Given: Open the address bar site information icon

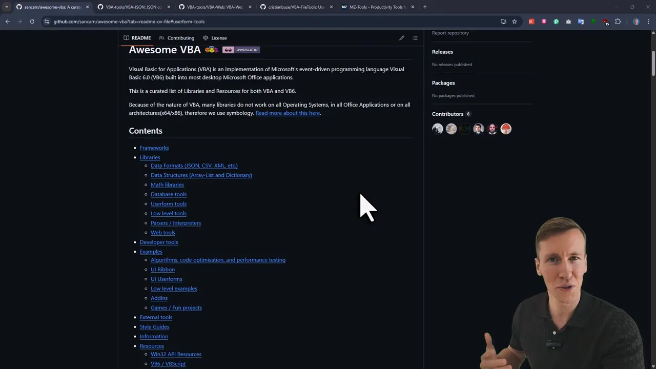Looking at the screenshot, I should [47, 22].
